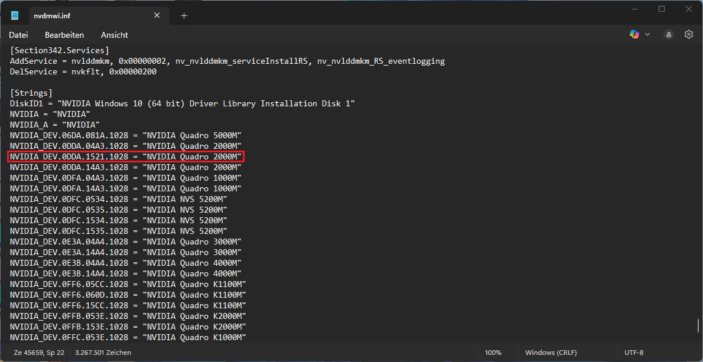Click the DiskID1 definition line

(x=177, y=103)
